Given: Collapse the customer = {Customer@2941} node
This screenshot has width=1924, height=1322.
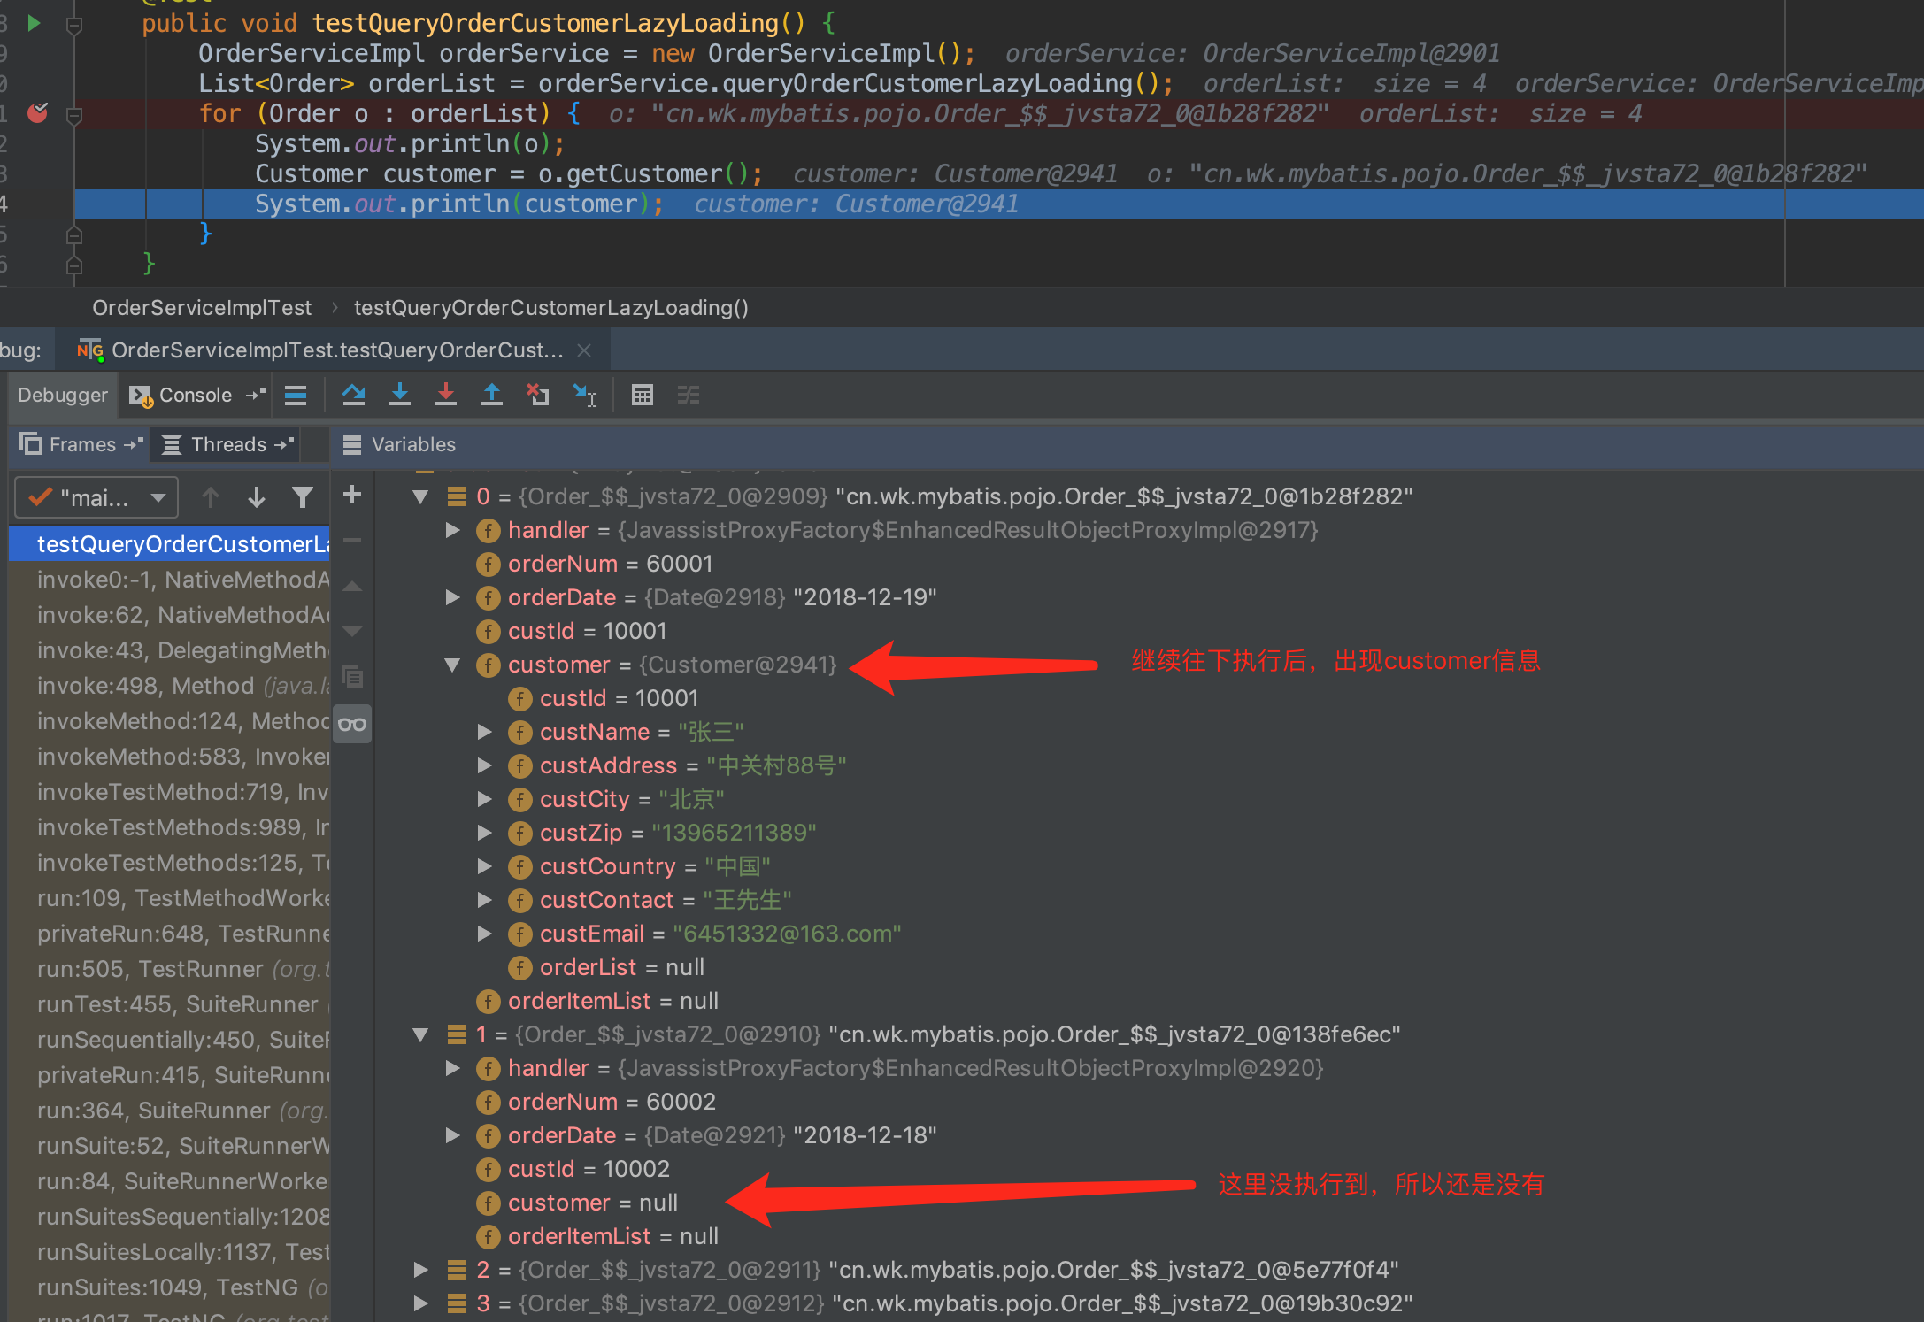Looking at the screenshot, I should 452,665.
